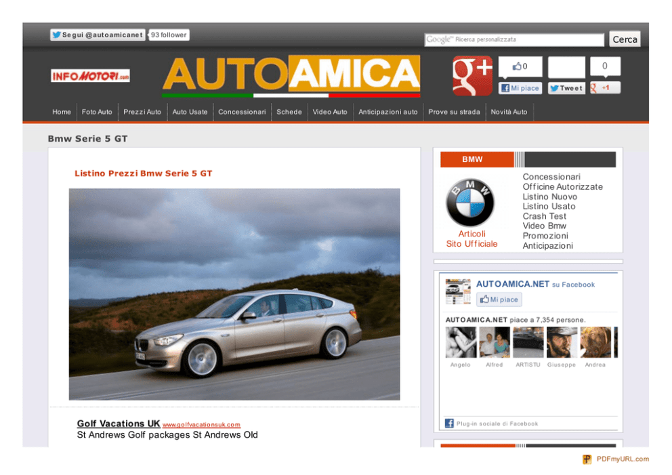Click the Listino Prezzi Bmw Serie 5 GT heading

144,173
